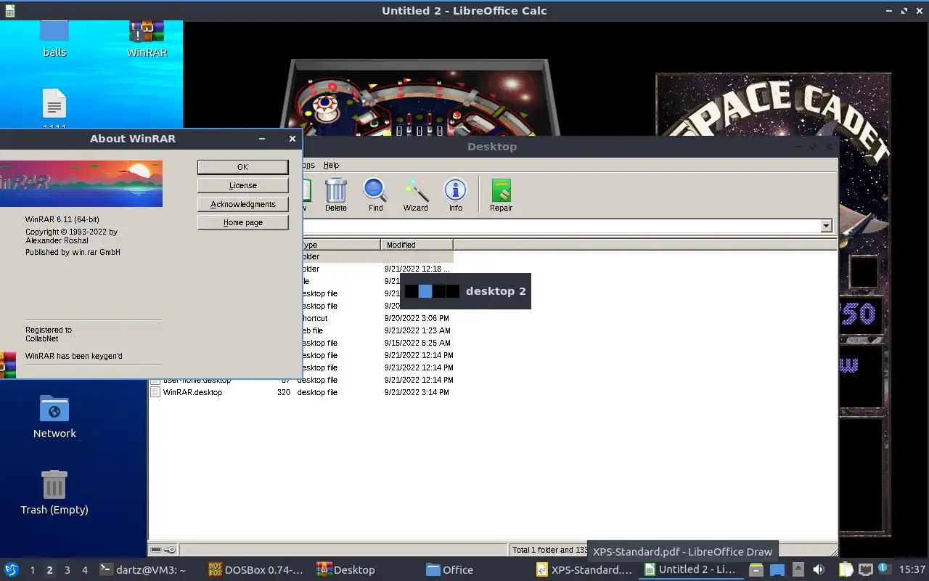Select the Repair toolbar icon

(x=501, y=190)
